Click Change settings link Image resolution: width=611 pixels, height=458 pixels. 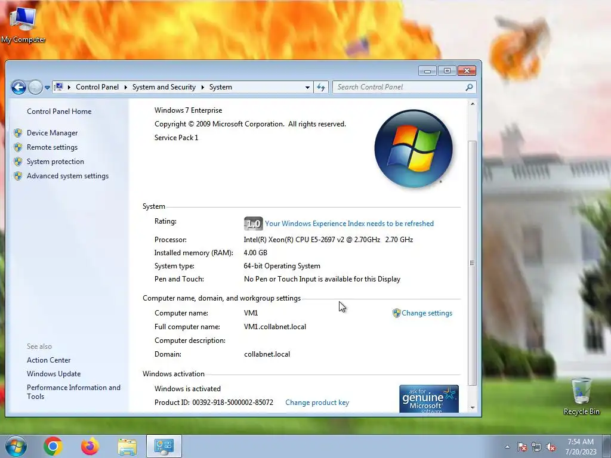click(427, 313)
